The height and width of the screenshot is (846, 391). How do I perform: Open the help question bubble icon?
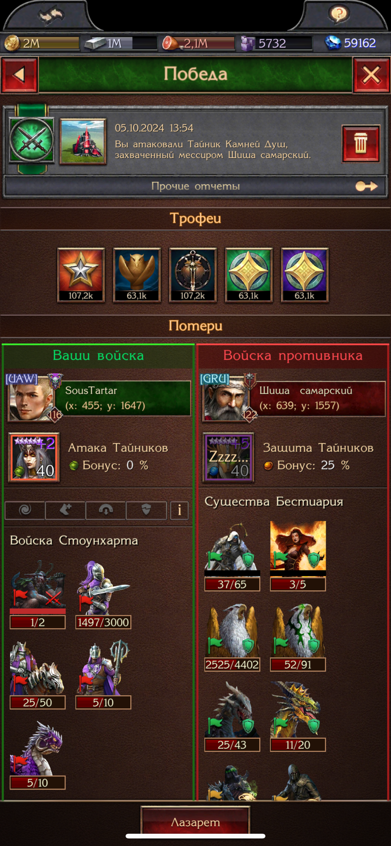point(339,14)
